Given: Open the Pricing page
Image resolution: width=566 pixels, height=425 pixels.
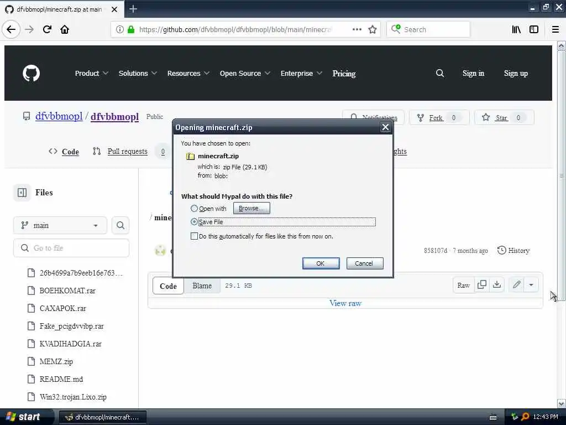Looking at the screenshot, I should click(x=344, y=74).
